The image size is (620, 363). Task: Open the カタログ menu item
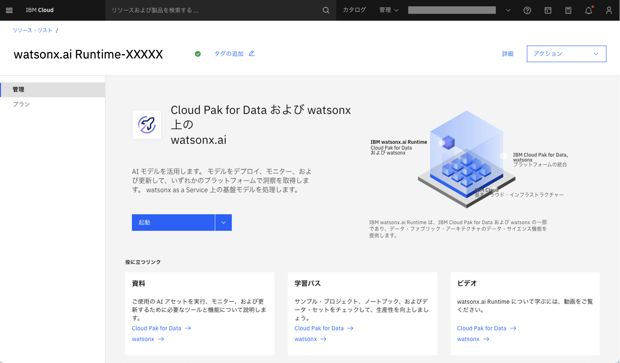point(354,10)
